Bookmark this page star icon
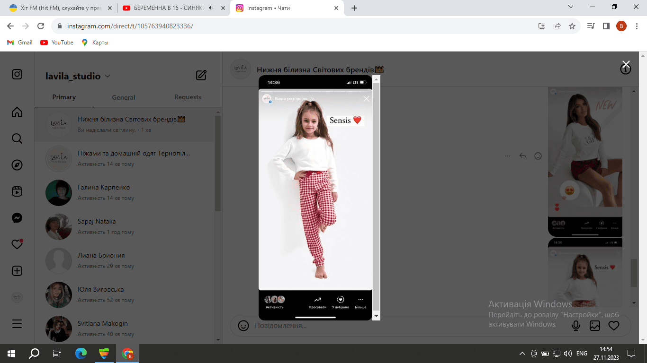 tap(572, 26)
